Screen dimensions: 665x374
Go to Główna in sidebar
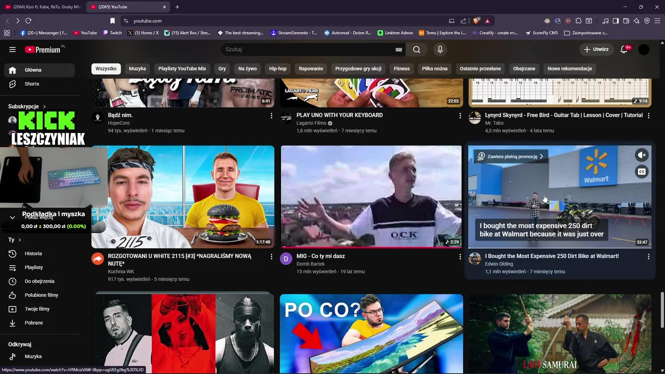pos(39,70)
